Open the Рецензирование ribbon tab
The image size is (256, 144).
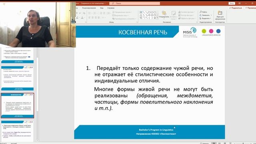(x=89, y=8)
